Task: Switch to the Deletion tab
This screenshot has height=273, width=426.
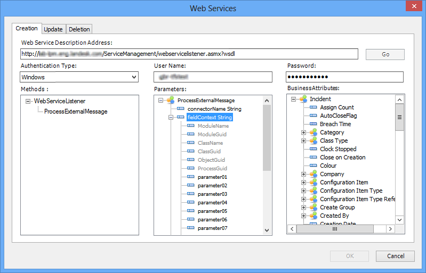Action: coord(79,29)
